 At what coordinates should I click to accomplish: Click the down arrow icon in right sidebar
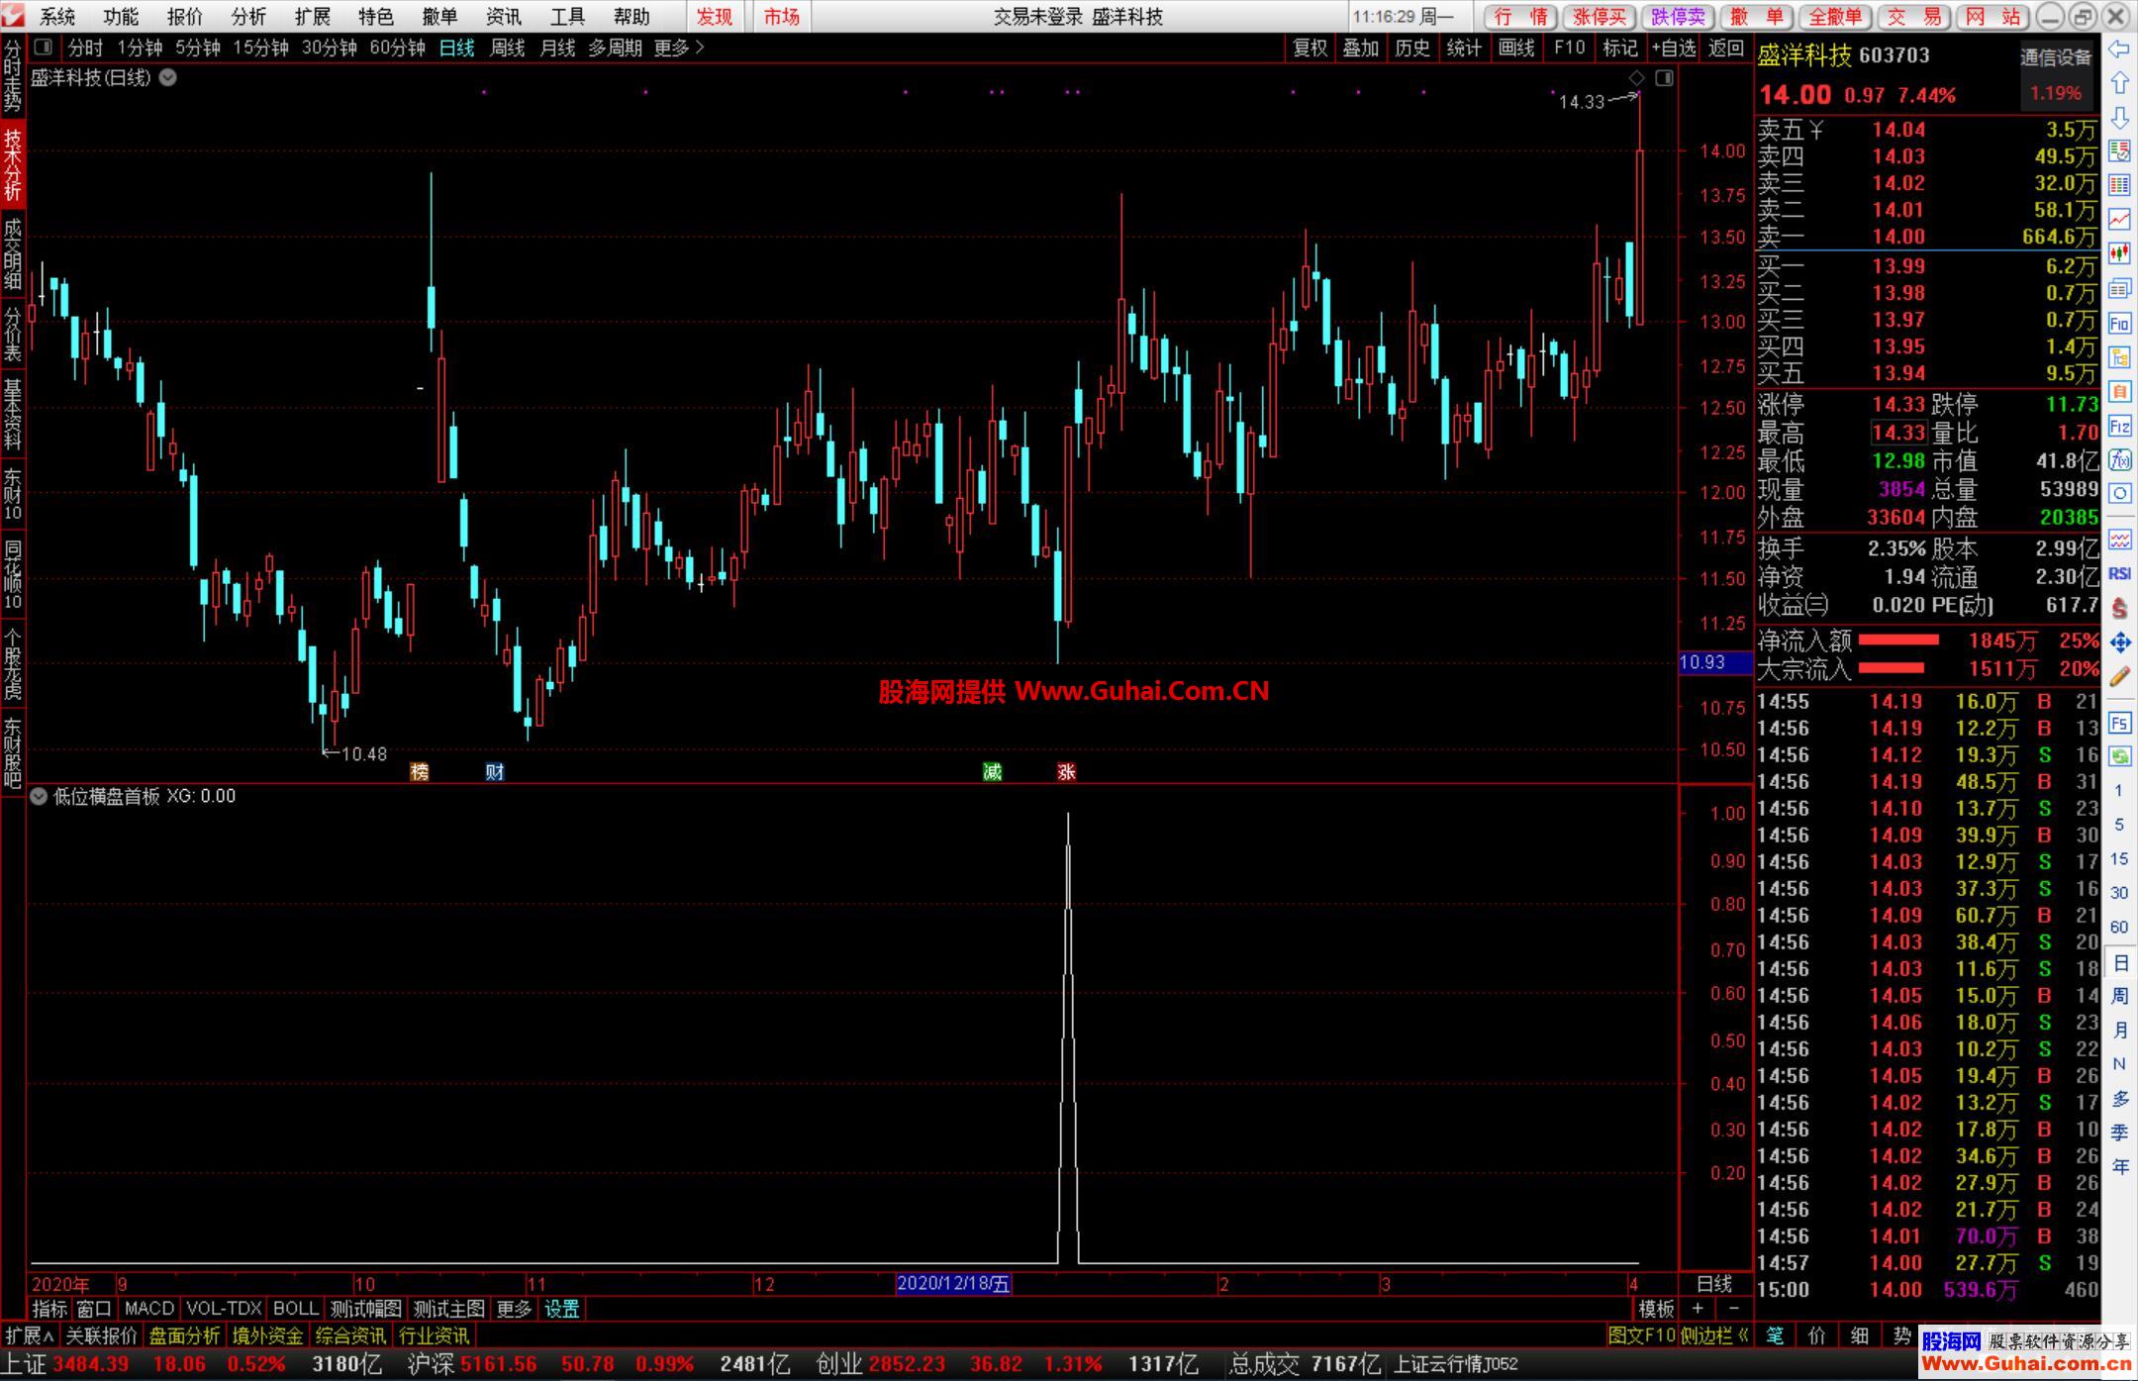pos(2119,118)
